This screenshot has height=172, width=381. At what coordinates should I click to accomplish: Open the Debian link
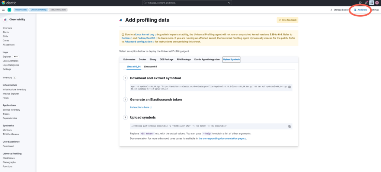127,38
